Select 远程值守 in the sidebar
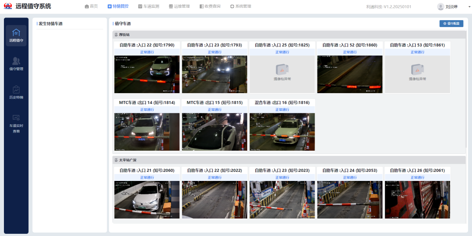Viewport: 472px width, 236px height. tap(16, 35)
